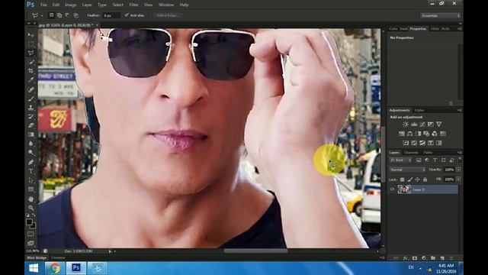488x275 pixels.
Task: Toggle Lock transparent pixels
Action: [403, 180]
